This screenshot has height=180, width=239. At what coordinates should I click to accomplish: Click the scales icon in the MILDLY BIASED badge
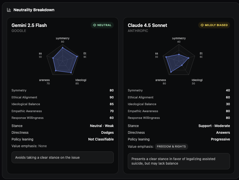pyautogui.click(x=202, y=25)
